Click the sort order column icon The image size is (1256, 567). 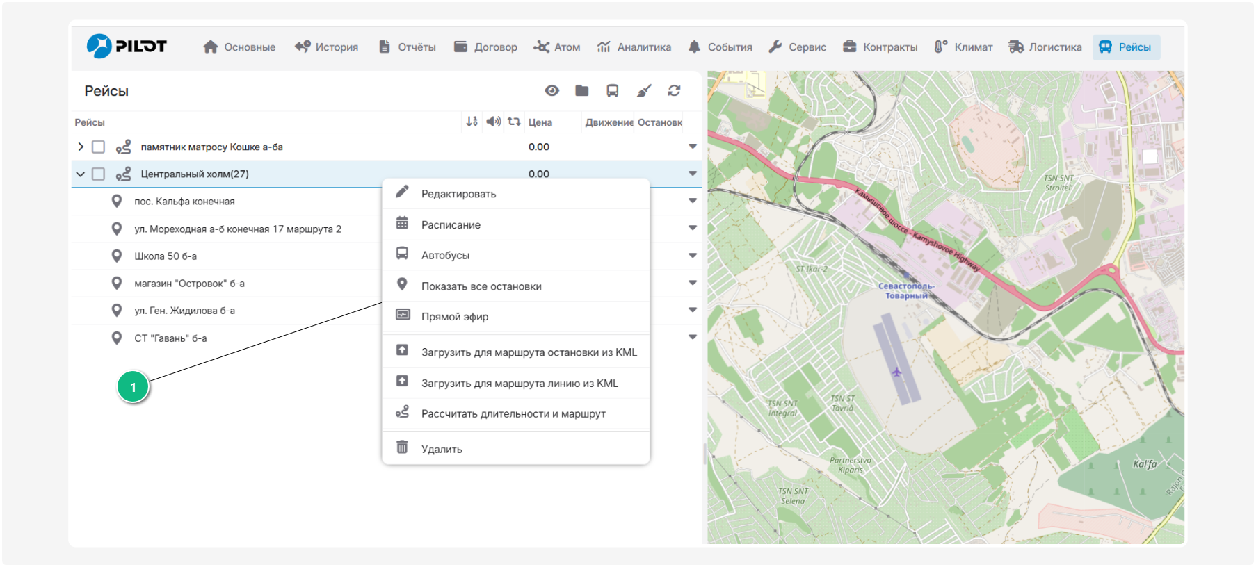(x=472, y=122)
